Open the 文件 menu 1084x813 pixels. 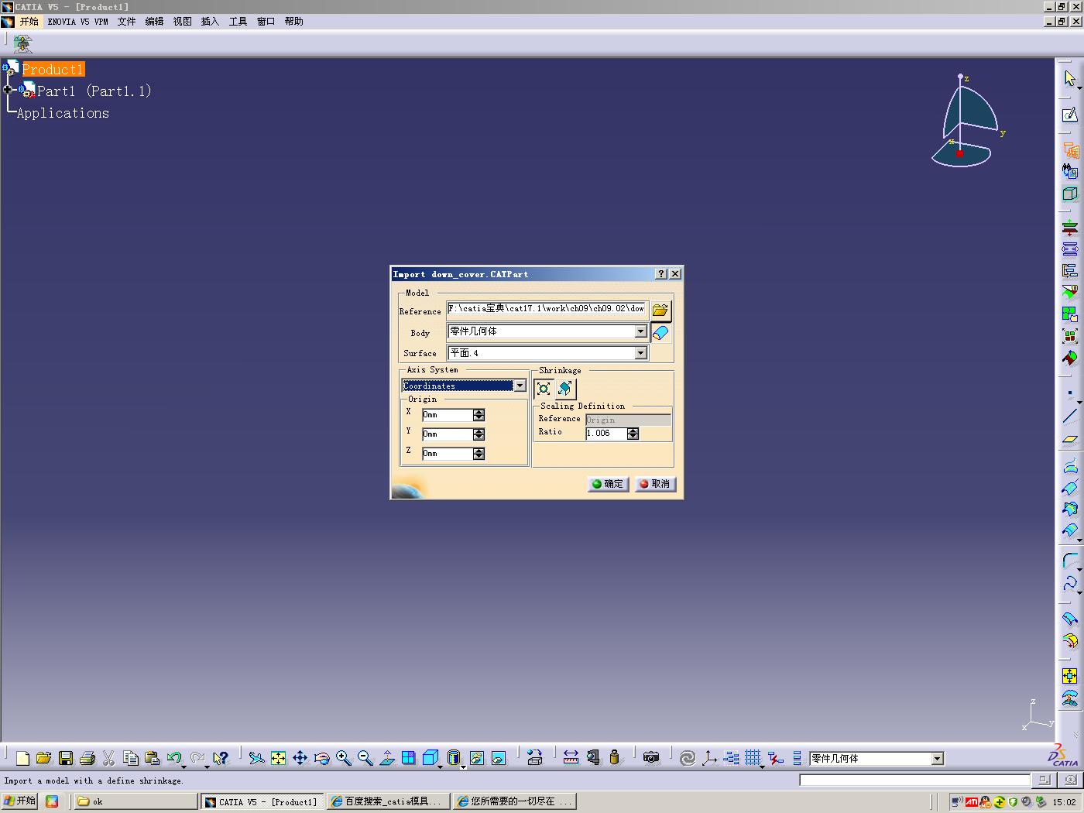126,22
